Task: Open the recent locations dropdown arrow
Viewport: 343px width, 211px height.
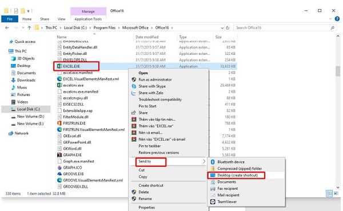Action: [x=23, y=28]
